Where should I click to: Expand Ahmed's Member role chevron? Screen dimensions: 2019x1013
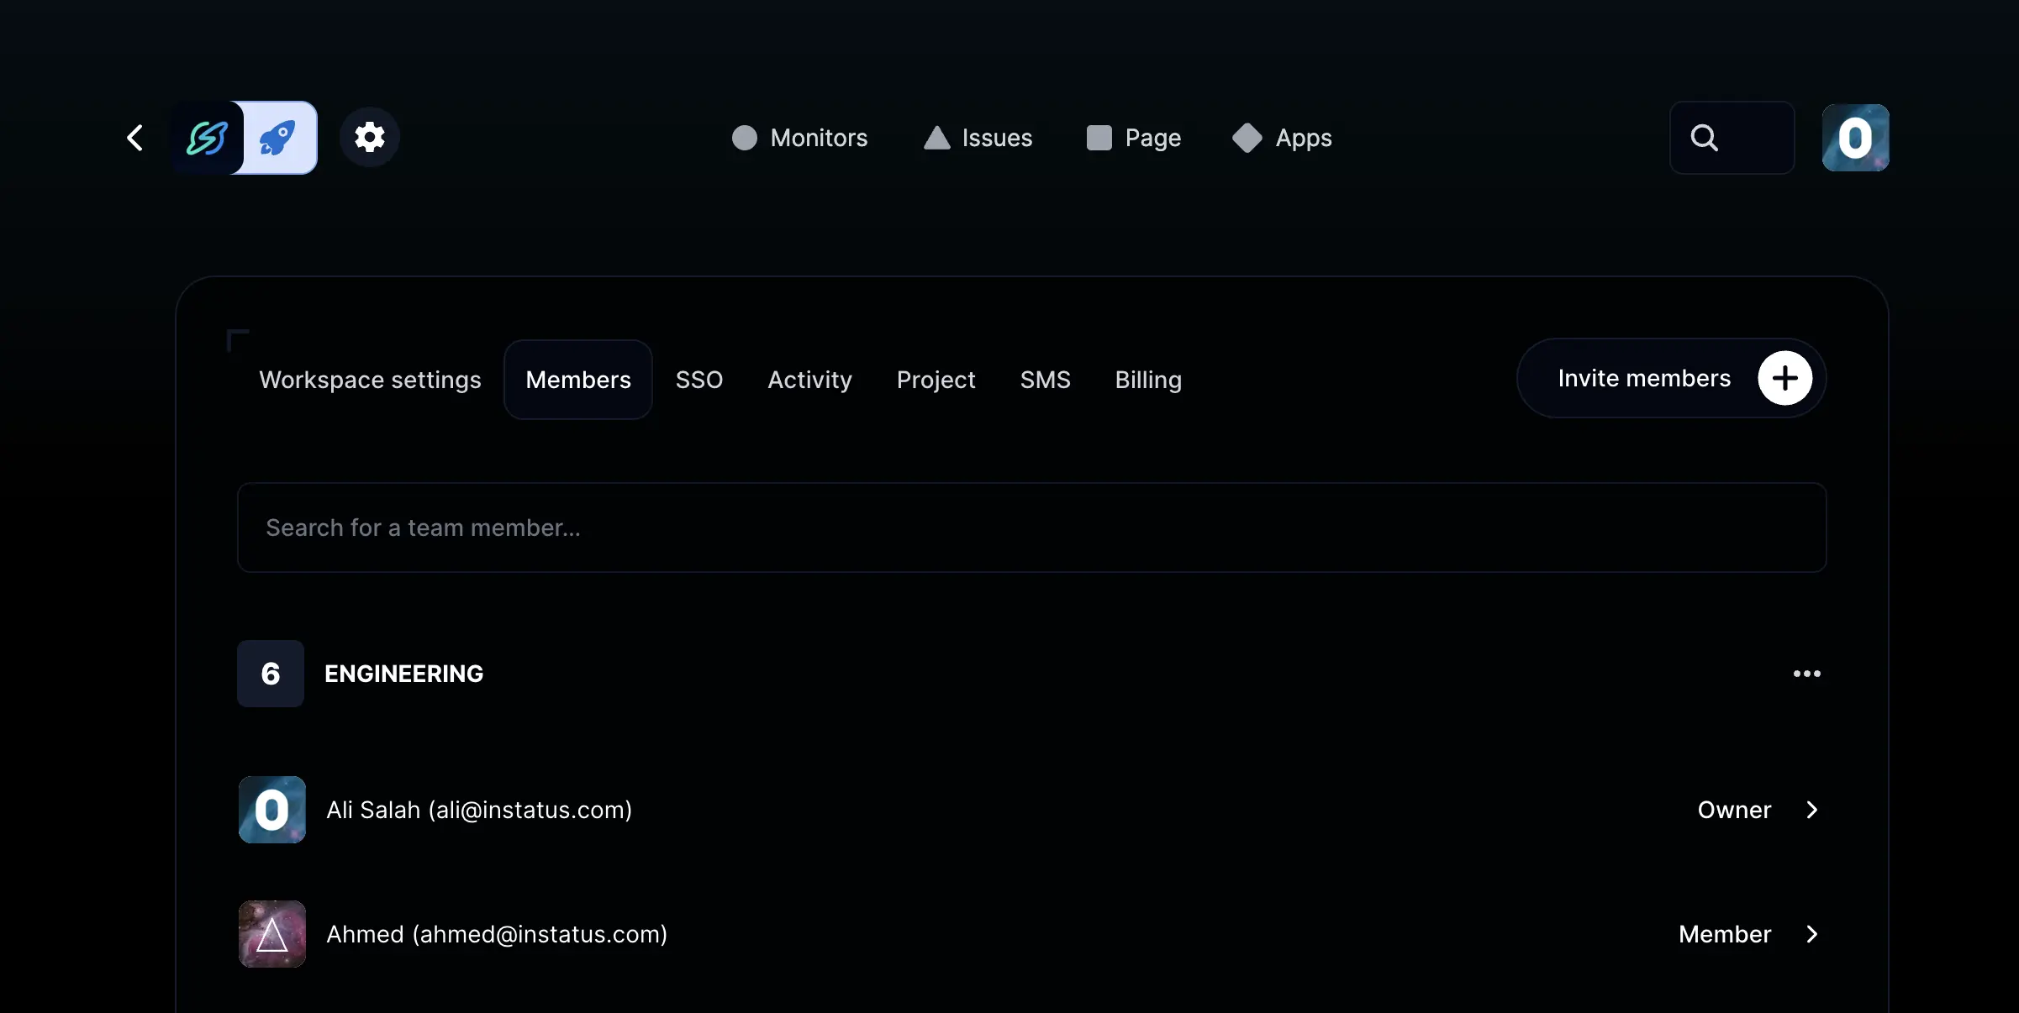(x=1812, y=934)
